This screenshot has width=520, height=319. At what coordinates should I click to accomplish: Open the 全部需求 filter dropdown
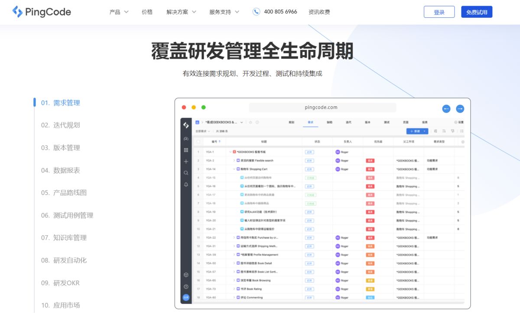(x=203, y=131)
